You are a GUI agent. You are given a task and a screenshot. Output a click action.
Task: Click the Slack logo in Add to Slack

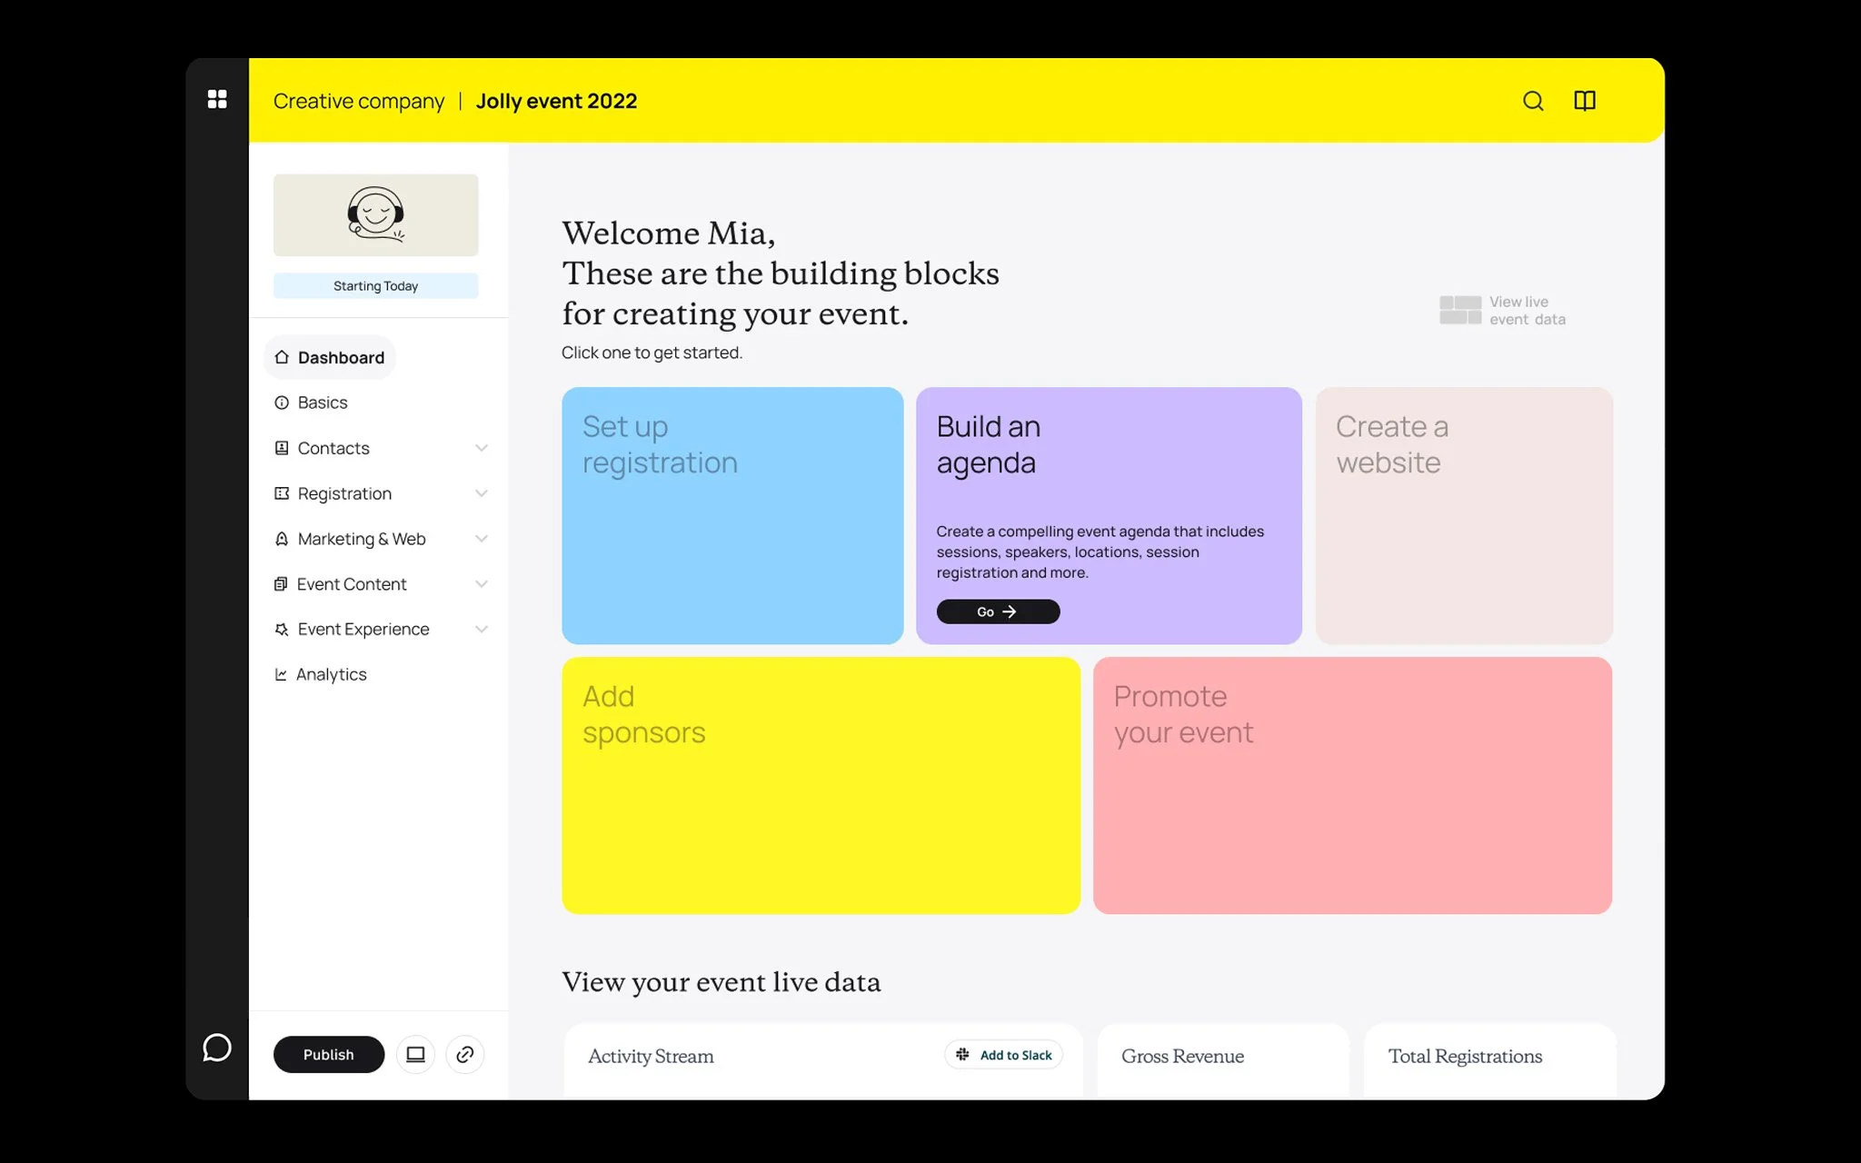[962, 1054]
